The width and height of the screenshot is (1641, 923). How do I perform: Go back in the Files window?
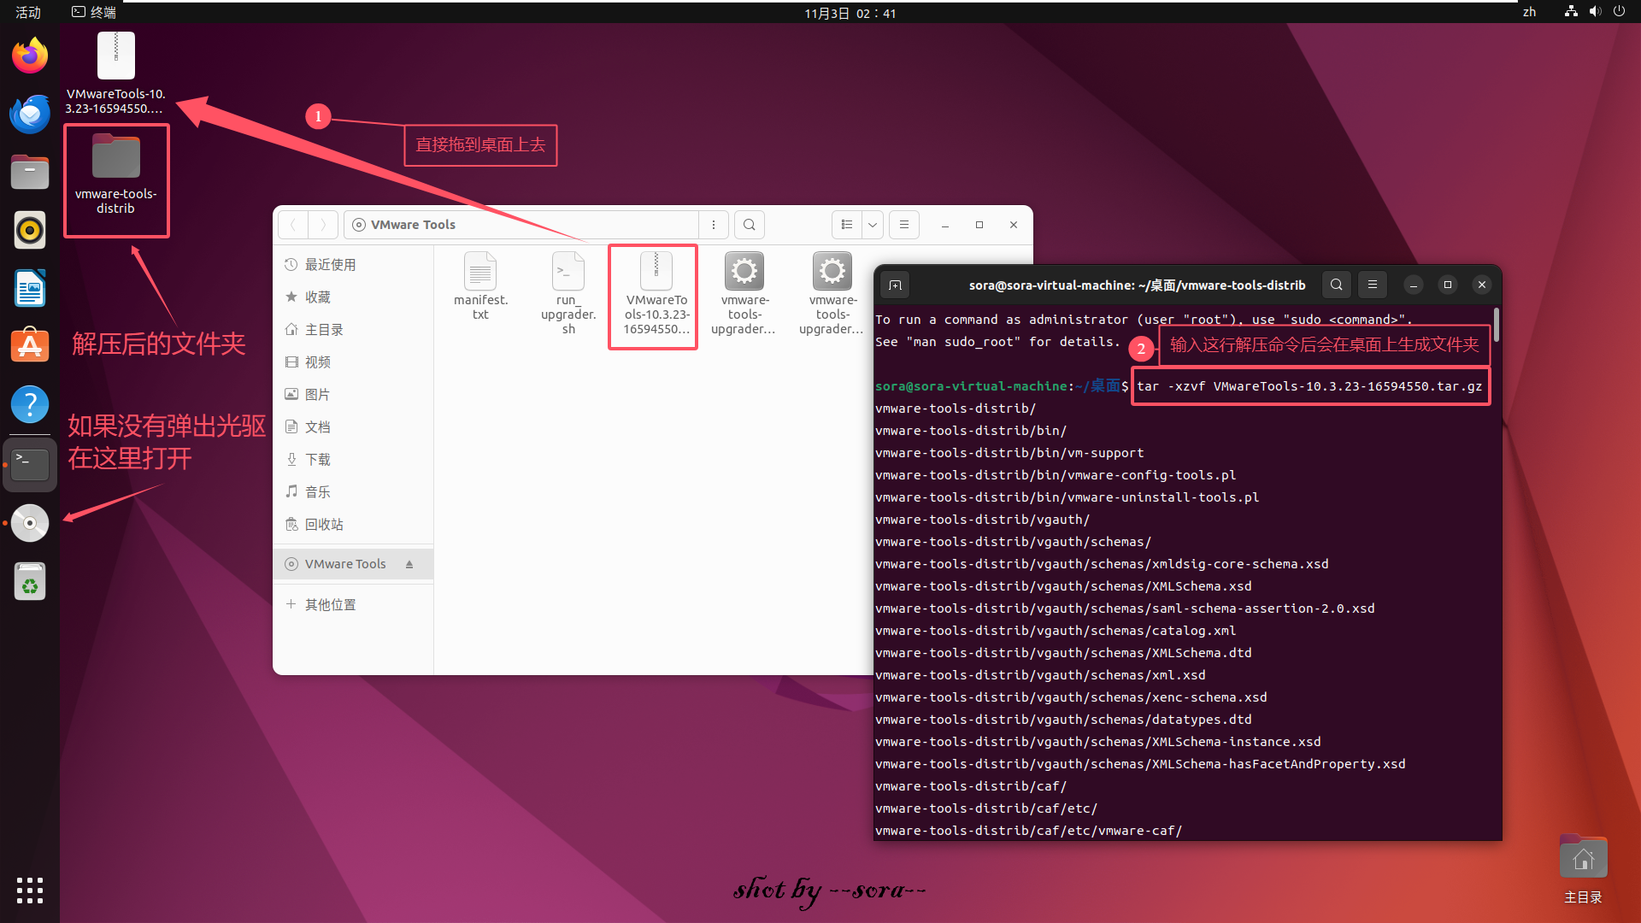click(293, 225)
